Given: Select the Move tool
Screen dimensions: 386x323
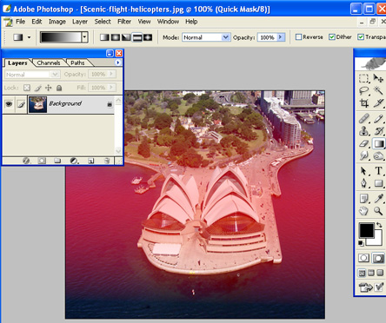Looking at the screenshot, I should click(378, 78).
